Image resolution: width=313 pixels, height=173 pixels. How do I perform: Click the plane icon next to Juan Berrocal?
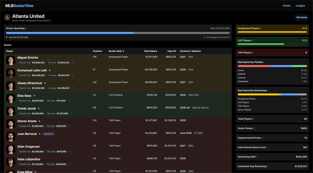(x=40, y=134)
